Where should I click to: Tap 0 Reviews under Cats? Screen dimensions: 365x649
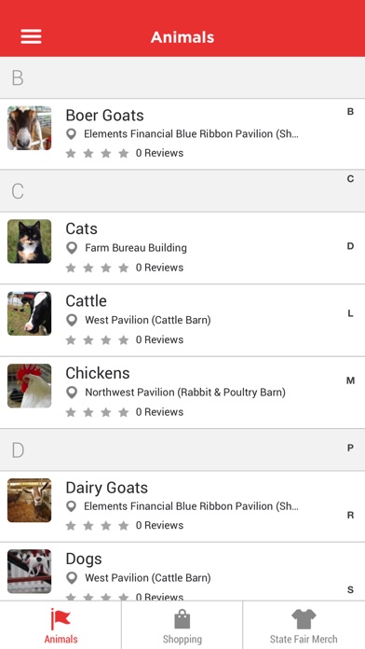(x=159, y=268)
